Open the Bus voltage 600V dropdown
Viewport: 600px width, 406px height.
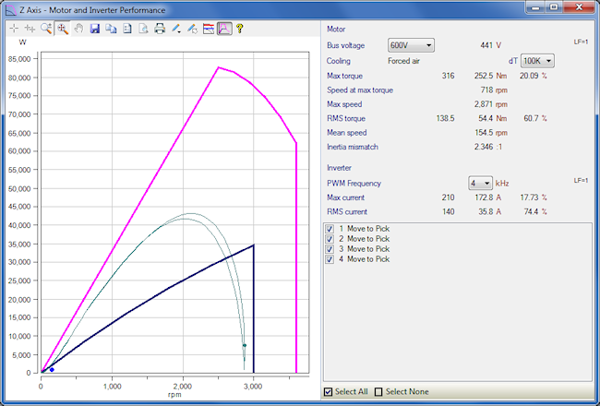tap(411, 44)
